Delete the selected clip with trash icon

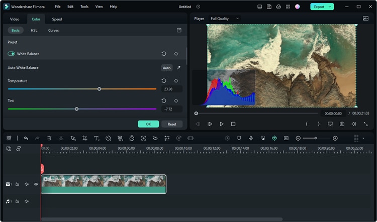tap(49, 138)
